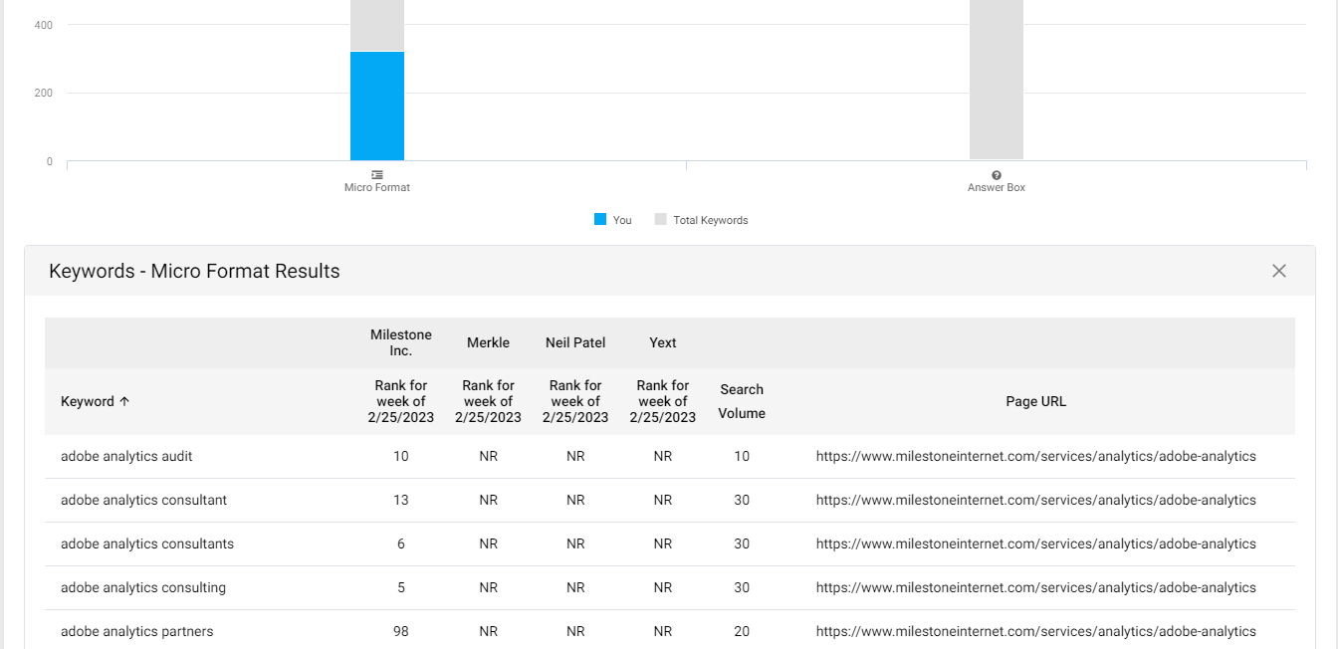The height and width of the screenshot is (649, 1338).
Task: Click the Merkle column header
Action: [x=488, y=342]
